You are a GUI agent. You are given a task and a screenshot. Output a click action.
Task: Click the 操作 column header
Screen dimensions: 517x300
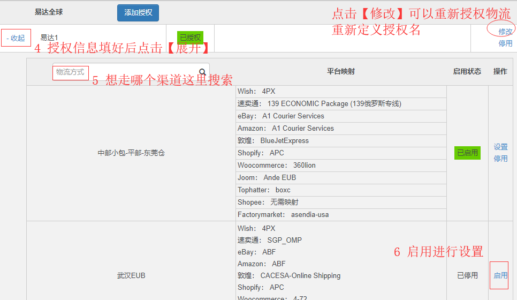[x=500, y=71]
